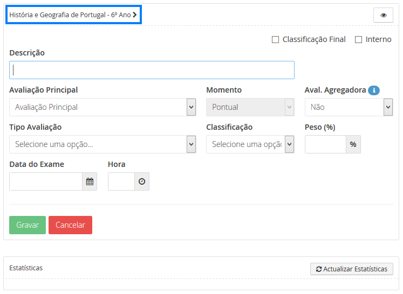This screenshot has height=294, width=403.
Task: Click the percent sign addon
Action: click(x=353, y=144)
